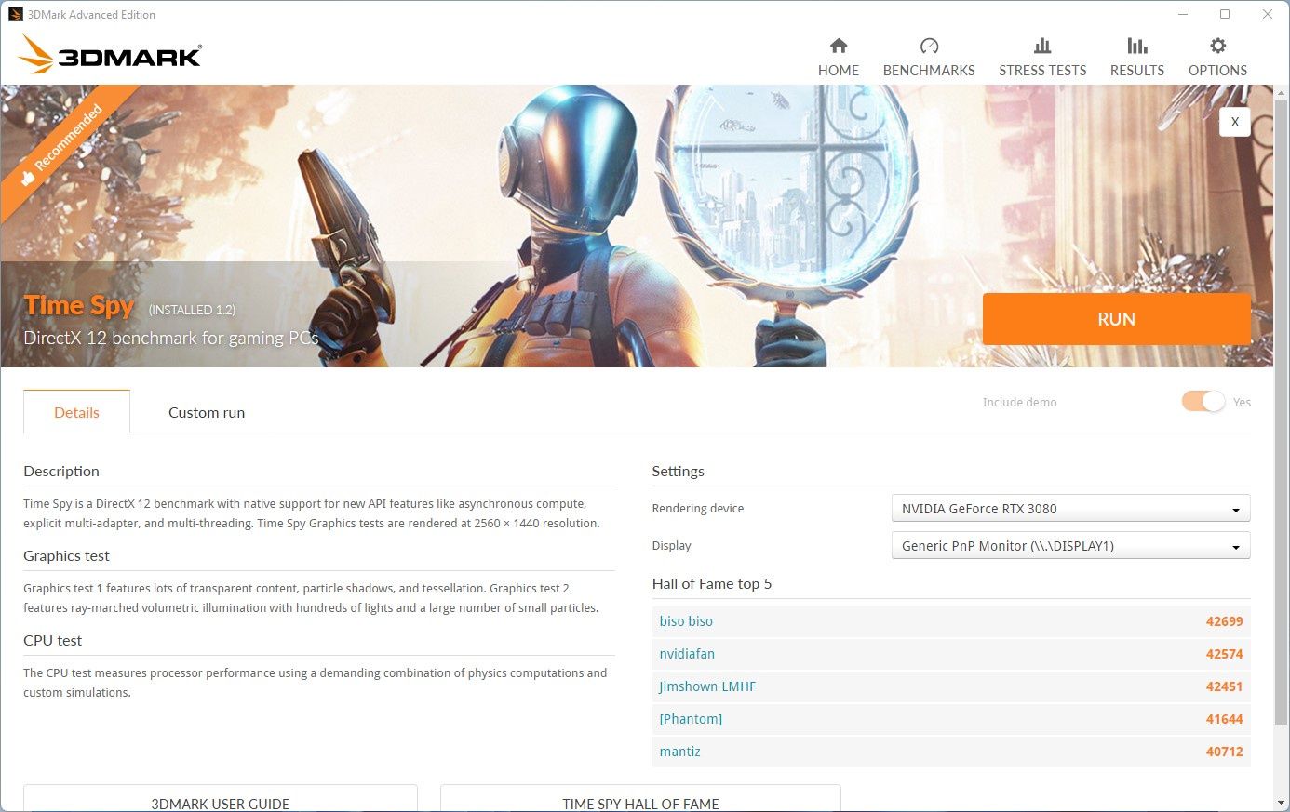Viewport: 1290px width, 812px height.
Task: Open Benchmarks via the gauge icon
Action: pyautogui.click(x=929, y=46)
